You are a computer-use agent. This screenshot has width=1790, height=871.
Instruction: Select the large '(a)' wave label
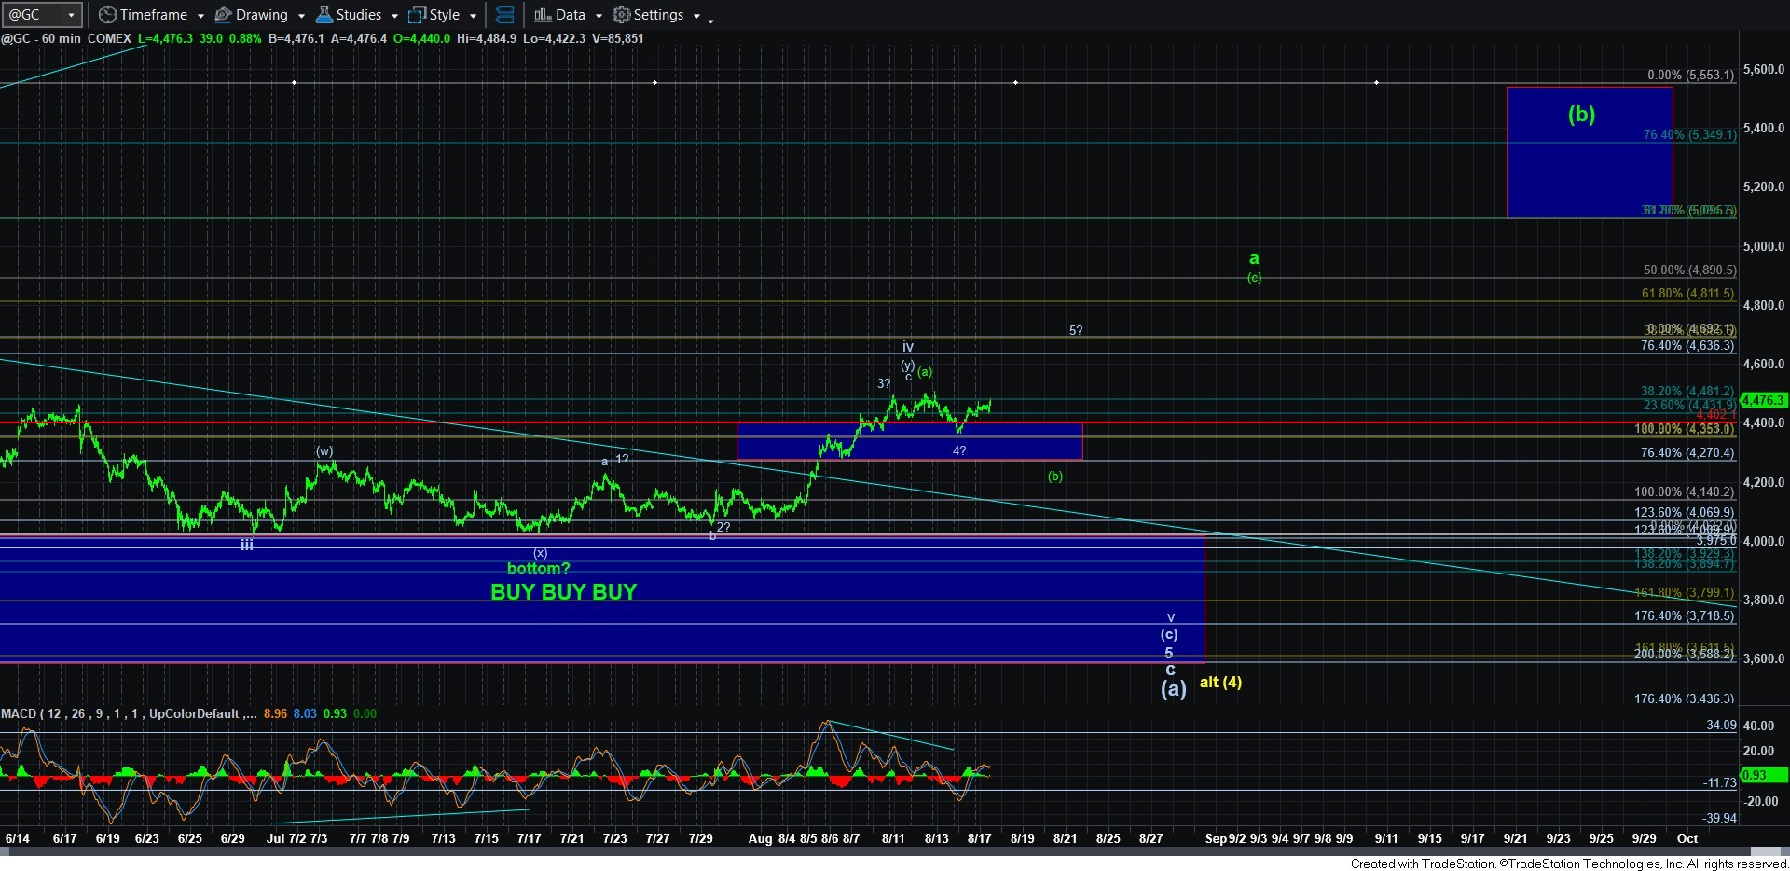1174,688
